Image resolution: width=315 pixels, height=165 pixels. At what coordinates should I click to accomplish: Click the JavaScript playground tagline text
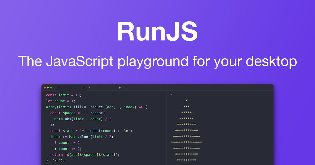click(x=157, y=61)
